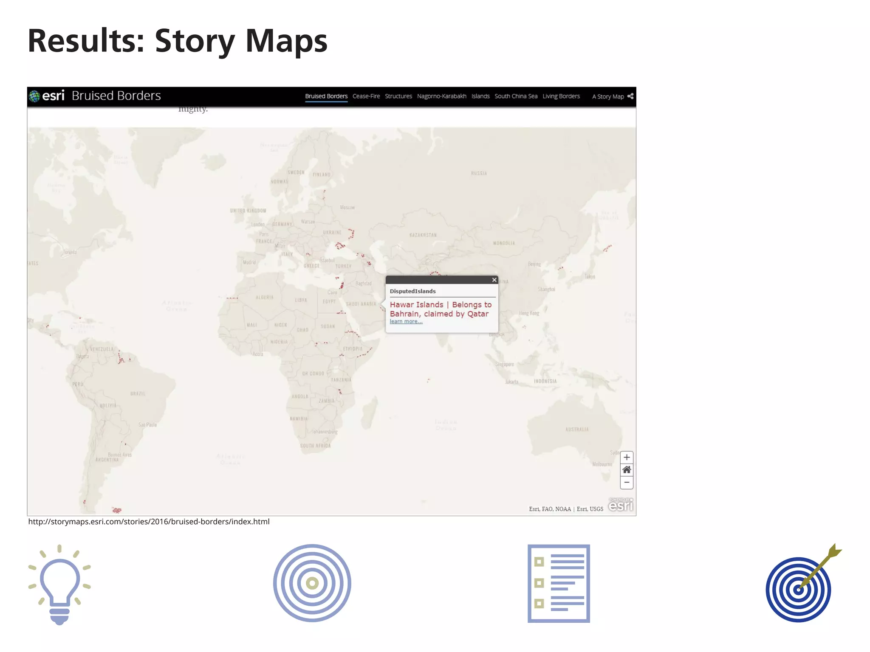Image resolution: width=870 pixels, height=652 pixels.
Task: Go to the Nagorno-Karabakh section
Action: click(x=441, y=96)
